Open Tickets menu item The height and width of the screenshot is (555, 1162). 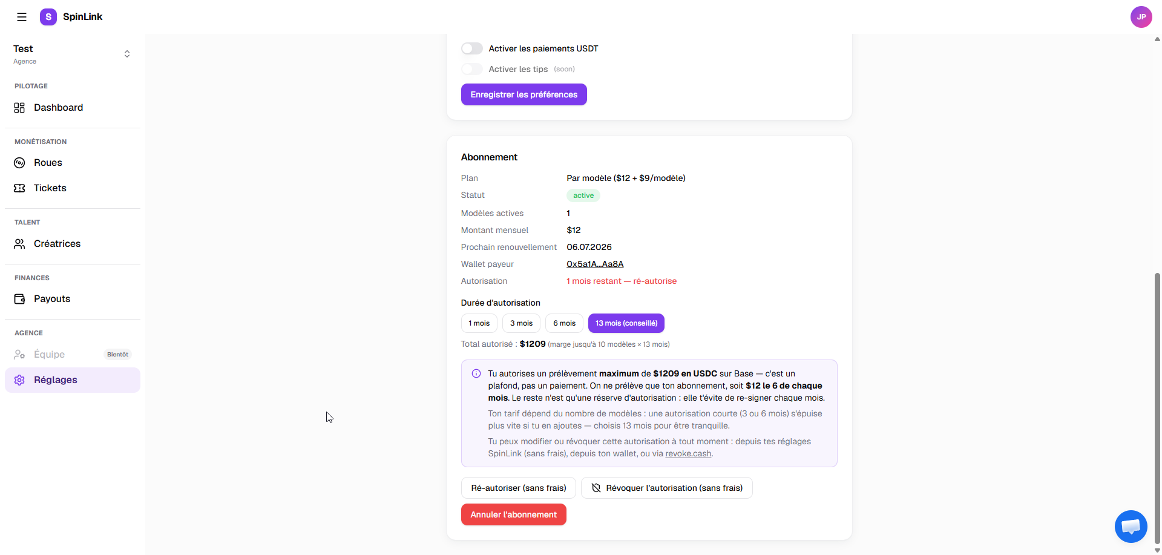coord(73,188)
